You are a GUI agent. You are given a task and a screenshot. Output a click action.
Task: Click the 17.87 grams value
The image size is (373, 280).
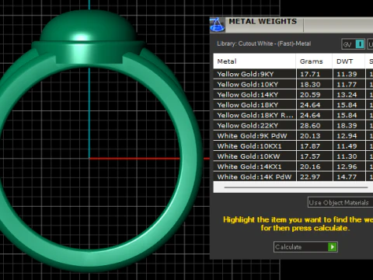pyautogui.click(x=310, y=146)
